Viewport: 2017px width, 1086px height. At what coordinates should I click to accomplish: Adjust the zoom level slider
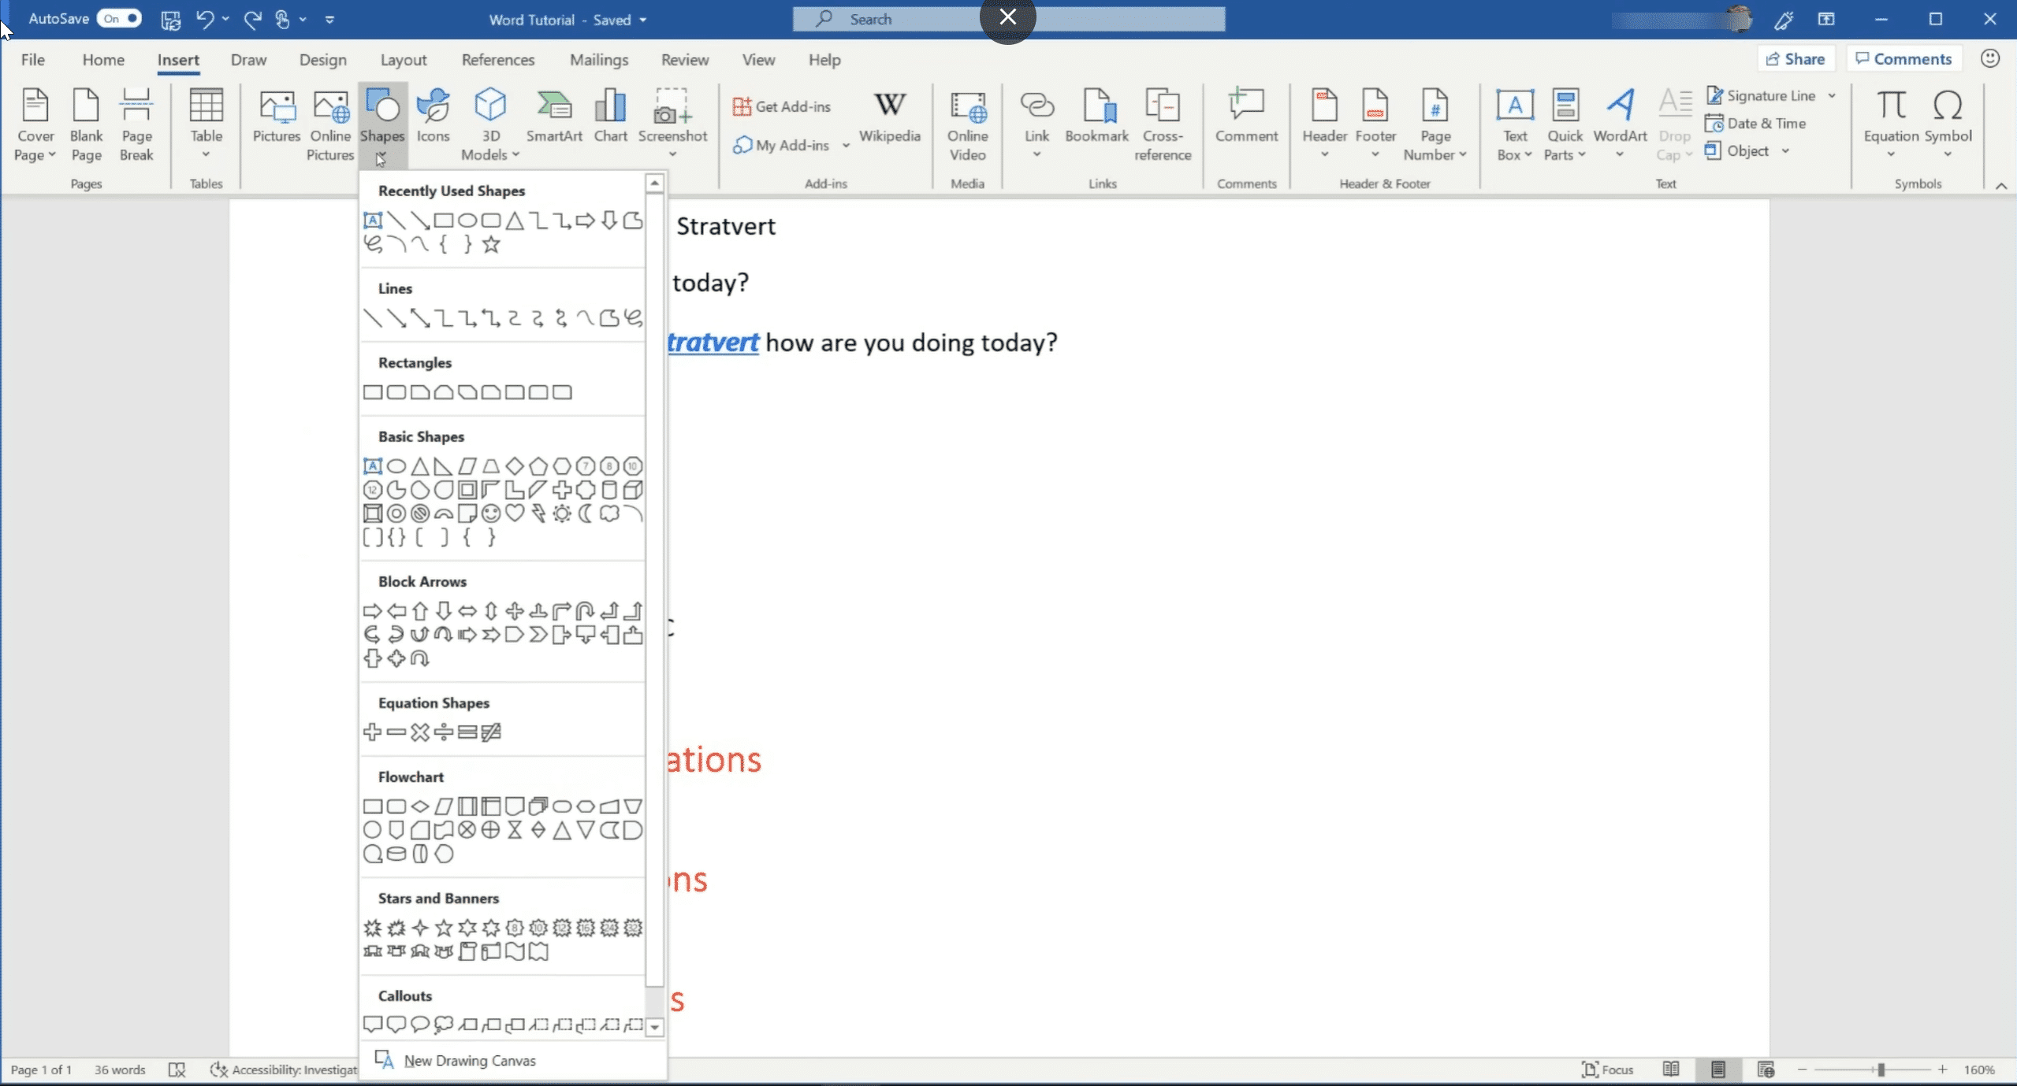point(1881,1069)
